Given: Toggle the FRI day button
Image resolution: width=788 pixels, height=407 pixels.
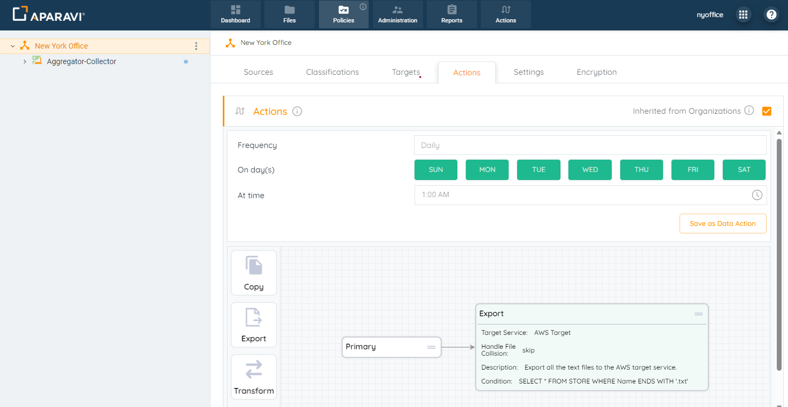Looking at the screenshot, I should point(693,170).
